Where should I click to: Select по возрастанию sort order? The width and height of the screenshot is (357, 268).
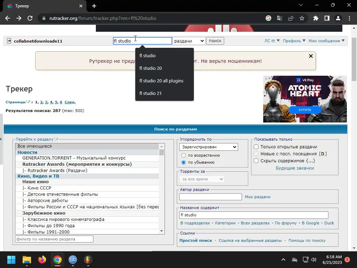(183, 155)
